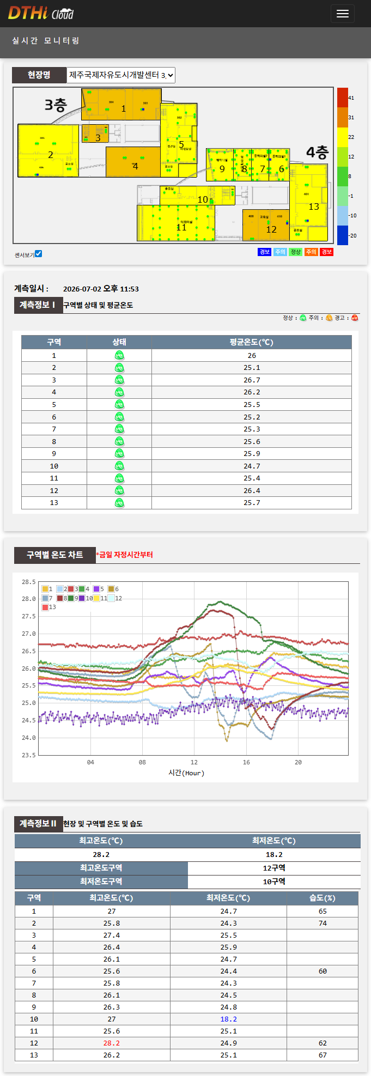Open the hamburger navigation menu
The width and height of the screenshot is (371, 1076).
tap(342, 14)
